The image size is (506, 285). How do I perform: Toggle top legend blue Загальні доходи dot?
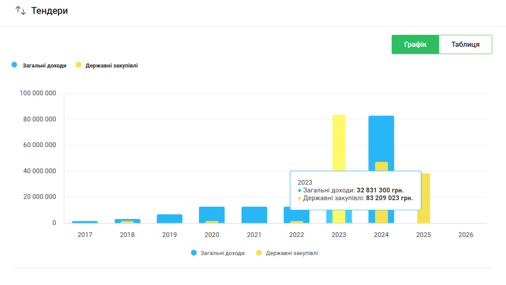pyautogui.click(x=15, y=65)
